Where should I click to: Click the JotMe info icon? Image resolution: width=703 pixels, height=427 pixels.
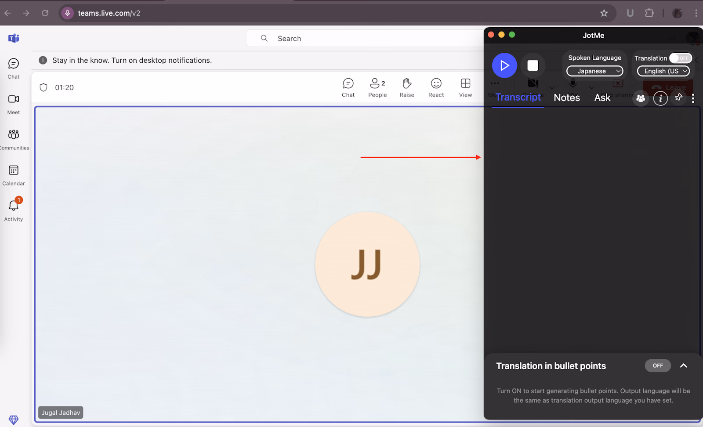tap(660, 98)
